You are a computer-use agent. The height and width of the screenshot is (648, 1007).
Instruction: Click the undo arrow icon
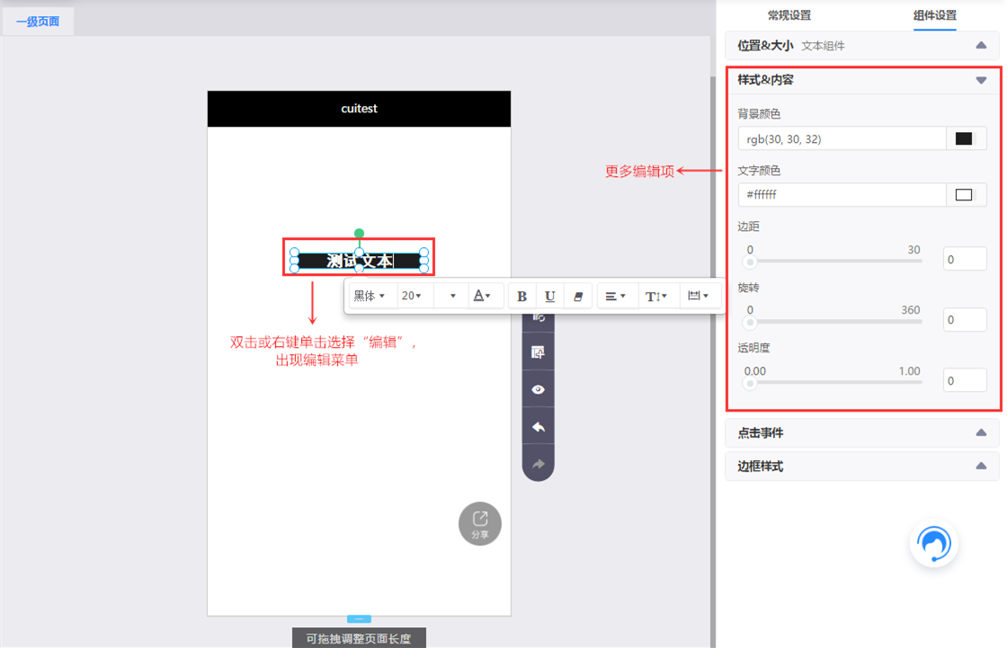pyautogui.click(x=539, y=427)
